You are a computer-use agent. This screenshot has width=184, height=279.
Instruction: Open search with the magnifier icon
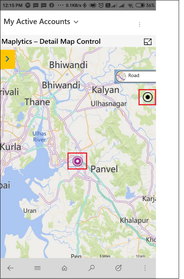tap(92, 268)
